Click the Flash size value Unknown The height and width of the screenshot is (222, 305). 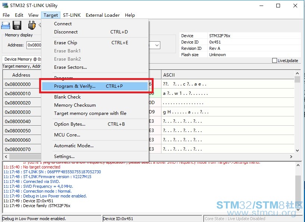click(x=217, y=55)
